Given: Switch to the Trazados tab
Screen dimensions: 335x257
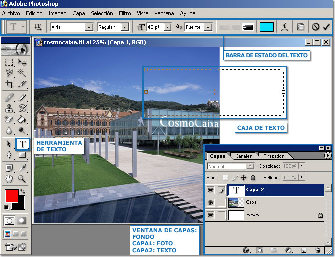Looking at the screenshot, I should 273,156.
